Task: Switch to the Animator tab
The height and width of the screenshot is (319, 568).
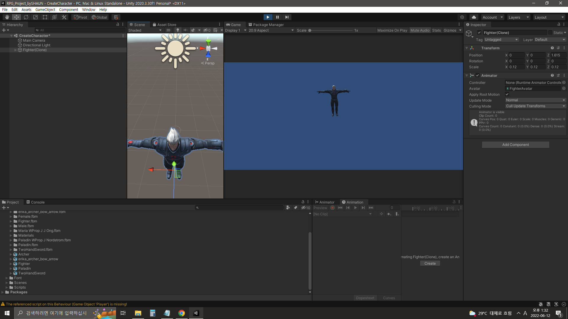Action: 325,202
